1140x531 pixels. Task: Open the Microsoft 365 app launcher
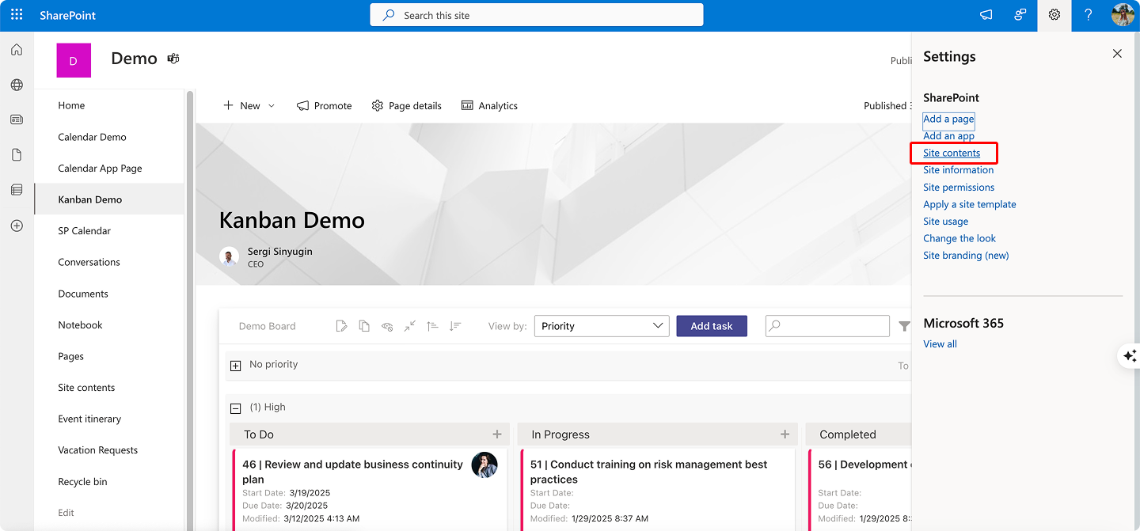(16, 14)
